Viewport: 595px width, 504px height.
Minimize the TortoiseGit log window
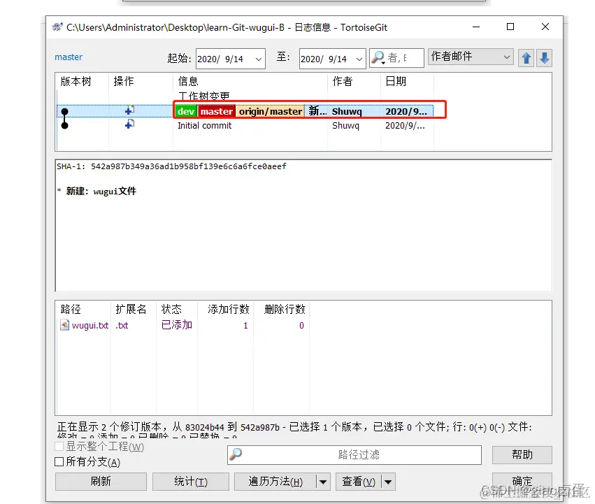[x=476, y=27]
